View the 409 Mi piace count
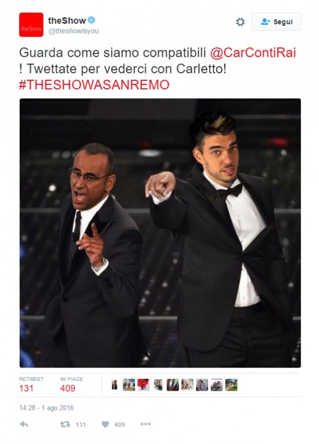 (x=67, y=388)
